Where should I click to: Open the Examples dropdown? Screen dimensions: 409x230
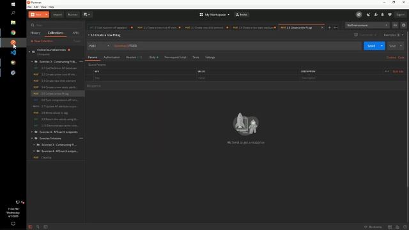(x=394, y=34)
